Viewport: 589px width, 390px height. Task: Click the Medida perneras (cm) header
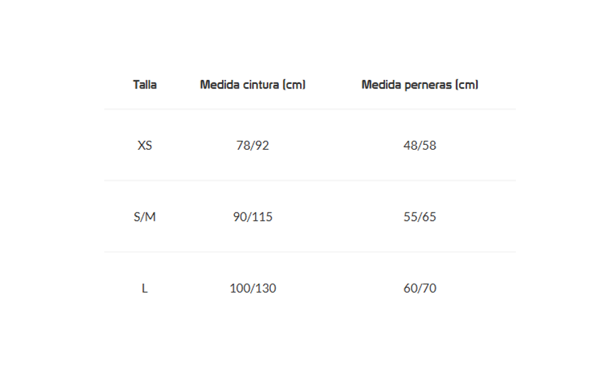(420, 85)
